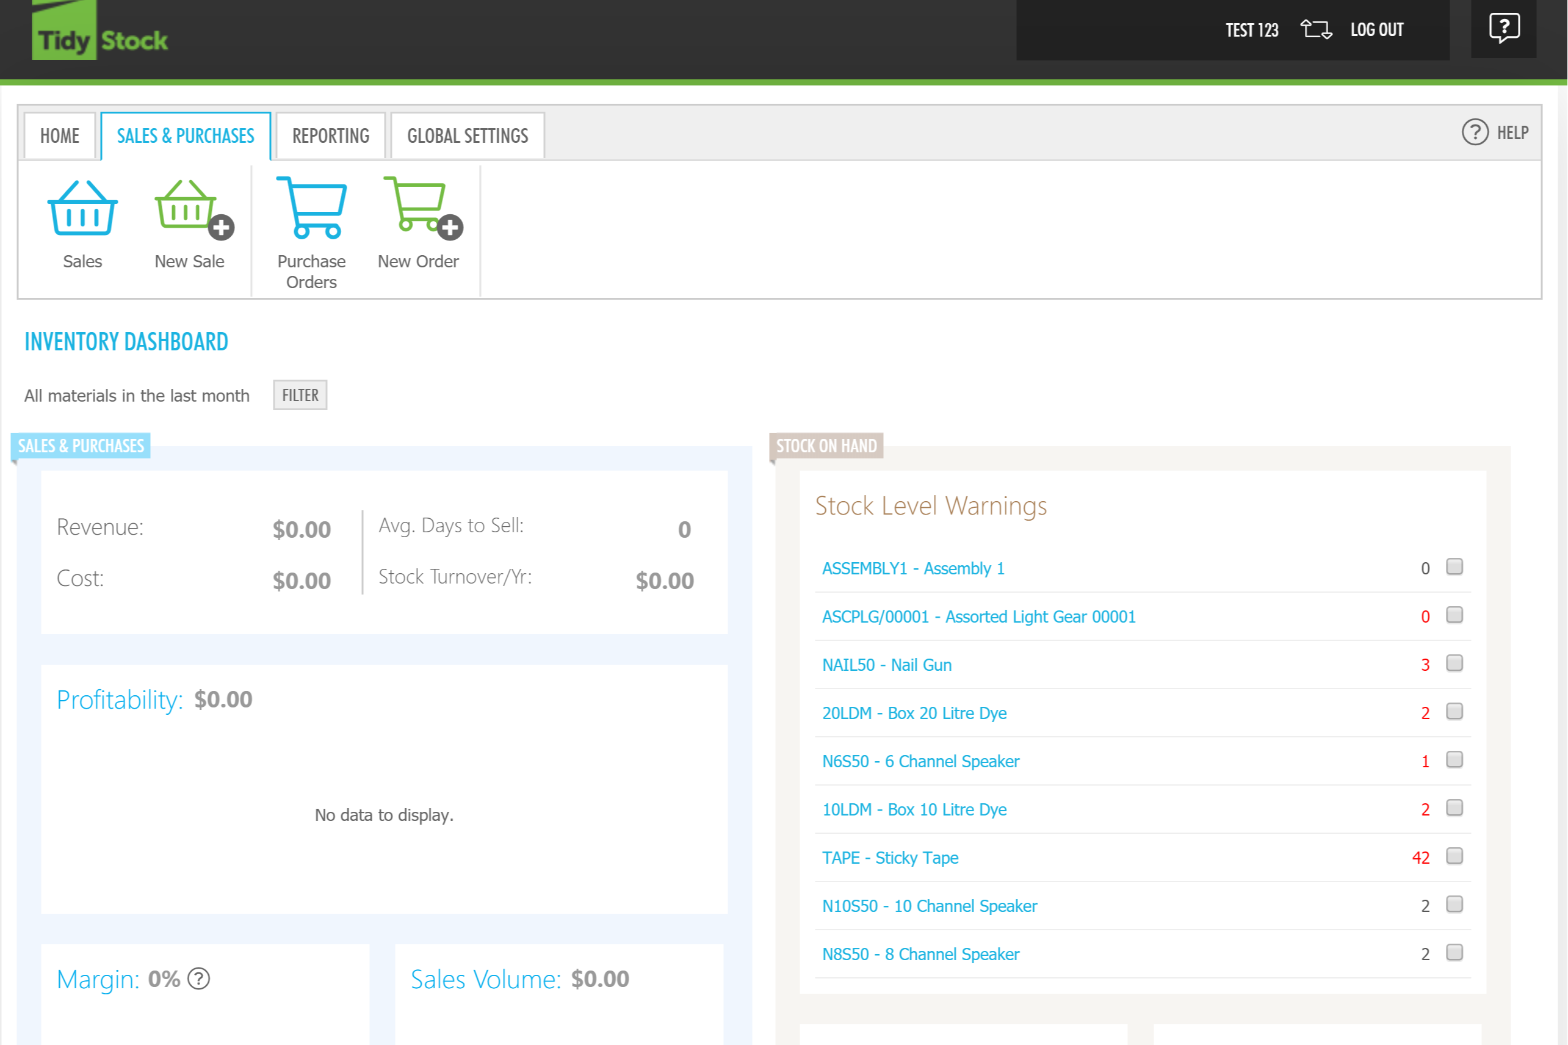Open the chat help bubble icon
The image size is (1568, 1045).
pyautogui.click(x=1503, y=29)
